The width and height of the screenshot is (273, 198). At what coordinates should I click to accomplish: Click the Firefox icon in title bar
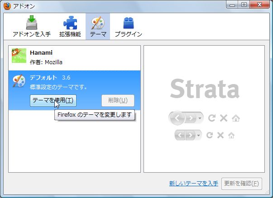[x=7, y=6]
